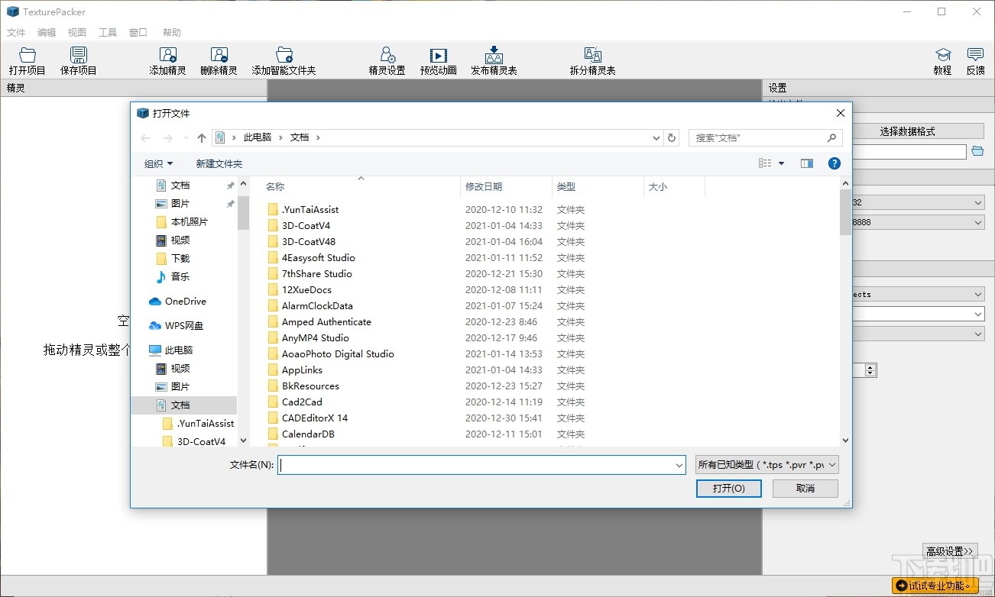Open Sprite Settings toolbar icon

pyautogui.click(x=387, y=60)
